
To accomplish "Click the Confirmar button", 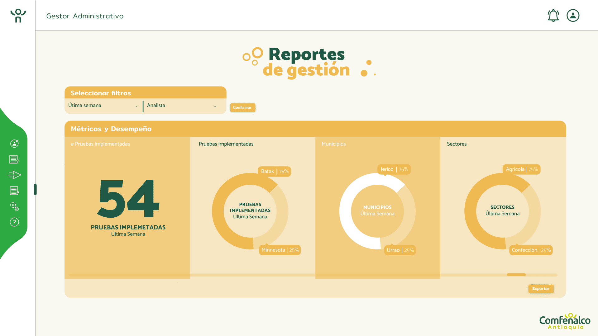I will coord(242,107).
